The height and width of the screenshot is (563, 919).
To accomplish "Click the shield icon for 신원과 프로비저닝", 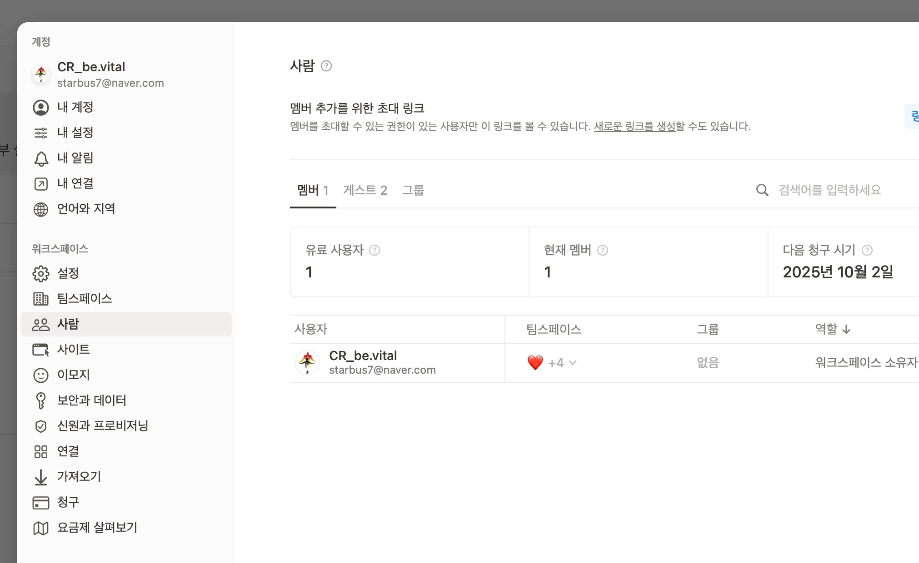I will click(x=41, y=426).
